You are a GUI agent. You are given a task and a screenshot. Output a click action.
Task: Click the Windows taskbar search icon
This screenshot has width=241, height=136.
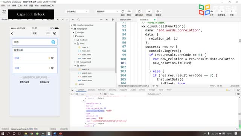(8, 133)
